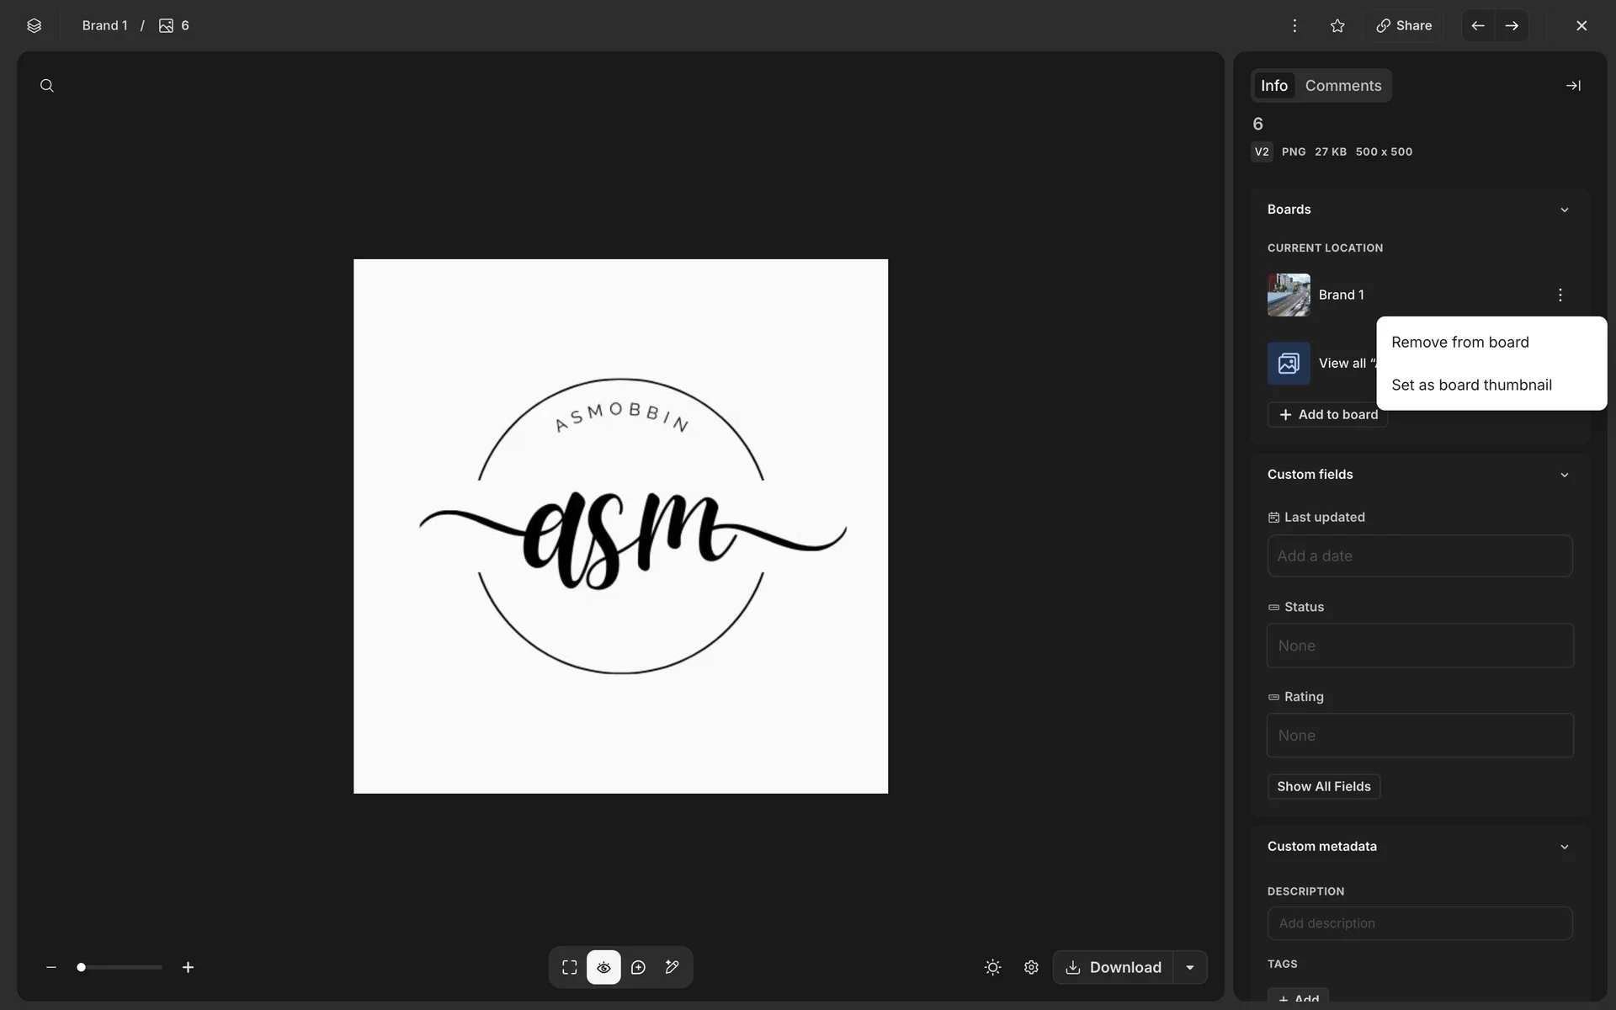The width and height of the screenshot is (1616, 1010).
Task: Click the Add to board button
Action: coord(1327,414)
